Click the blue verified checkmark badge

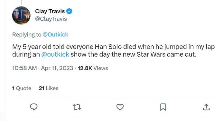[69, 11]
